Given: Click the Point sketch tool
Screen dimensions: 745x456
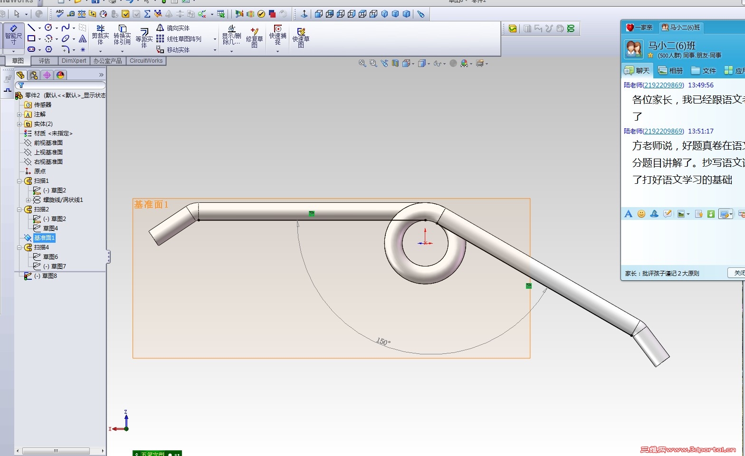Looking at the screenshot, I should pos(83,49).
